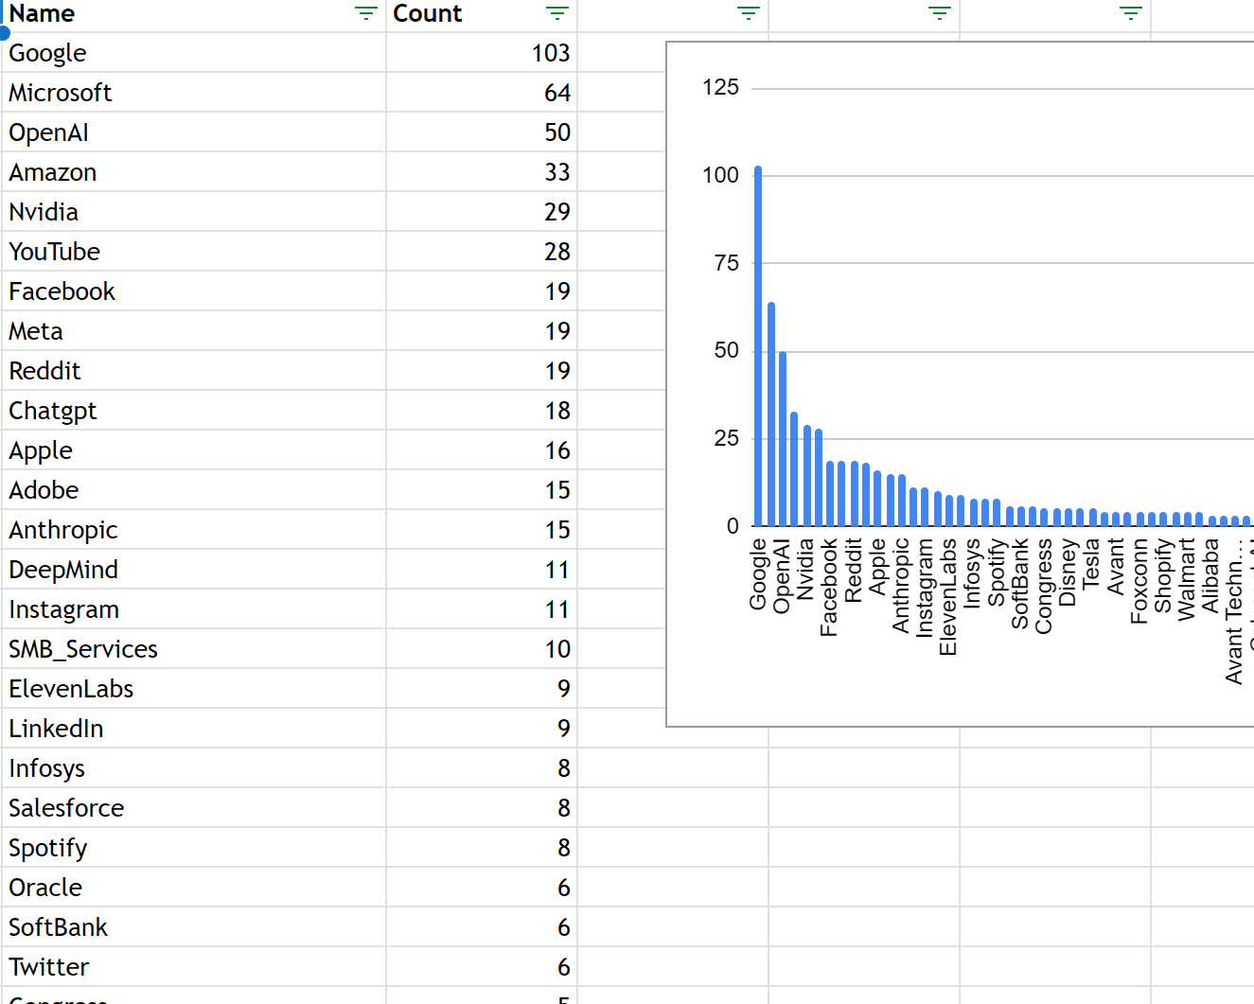Select the YouTube name cell
This screenshot has width=1254, height=1004.
pos(193,252)
